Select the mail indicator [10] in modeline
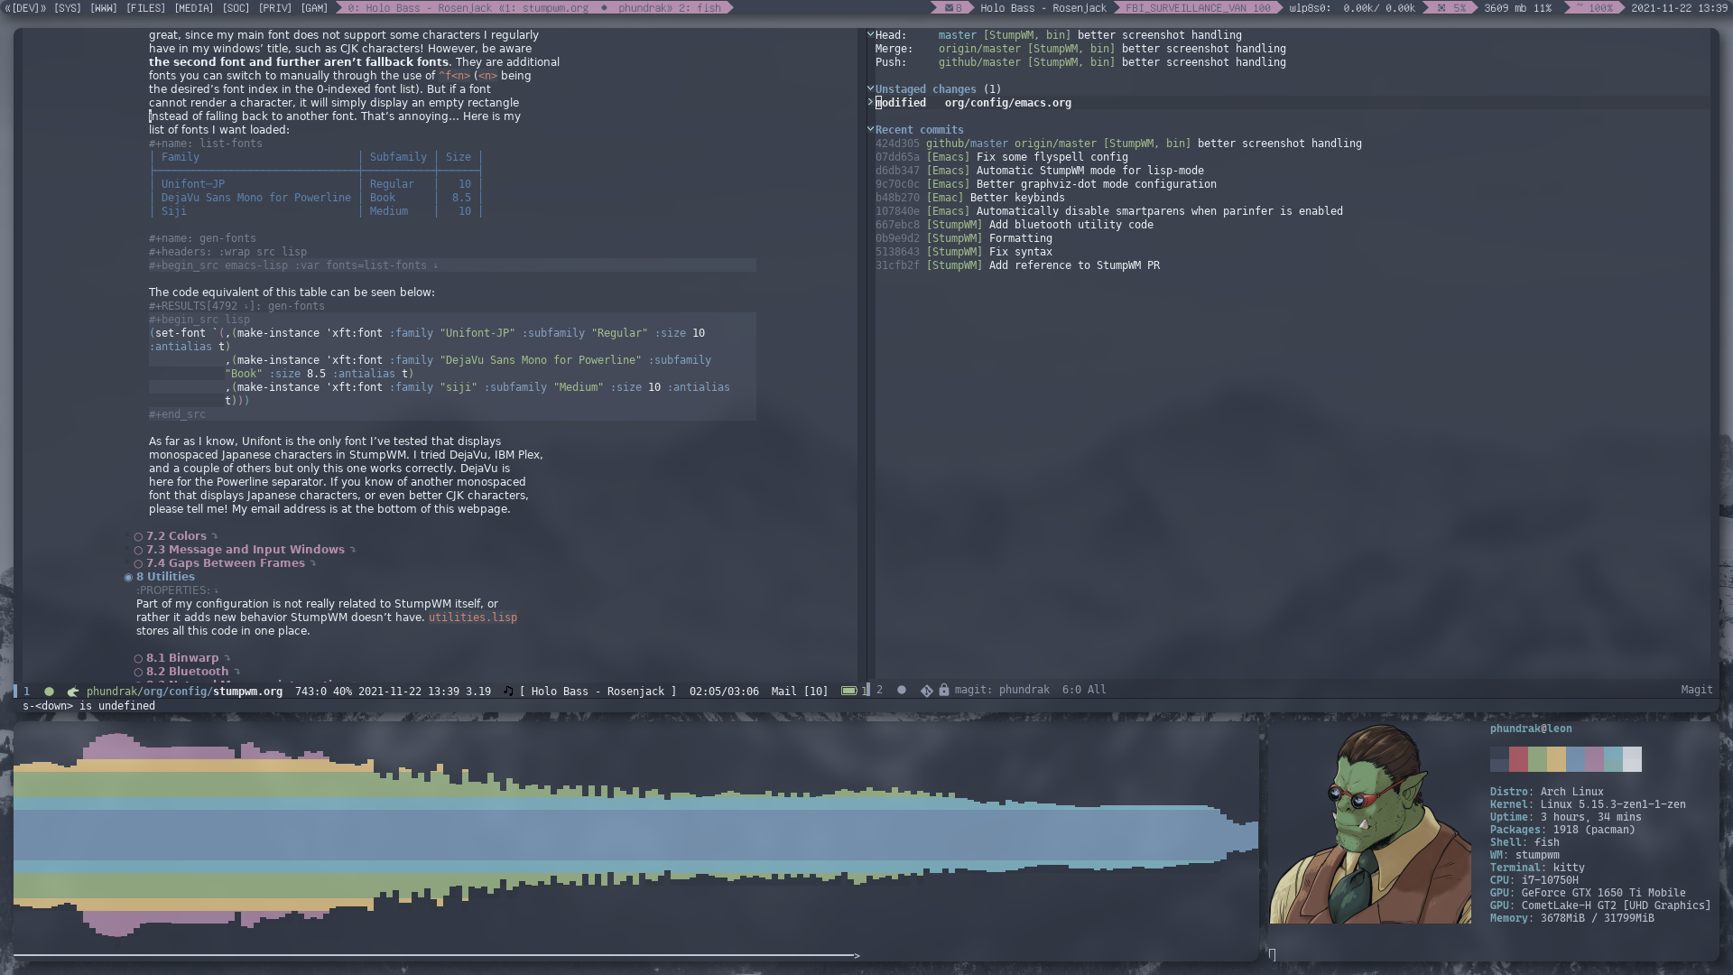Screen dimensions: 1733x975 (799, 691)
